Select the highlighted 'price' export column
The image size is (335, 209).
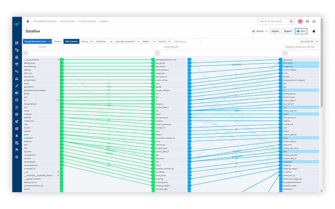301,138
